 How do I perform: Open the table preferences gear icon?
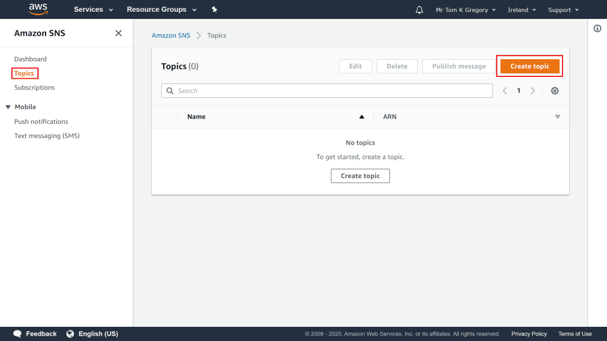pyautogui.click(x=555, y=91)
